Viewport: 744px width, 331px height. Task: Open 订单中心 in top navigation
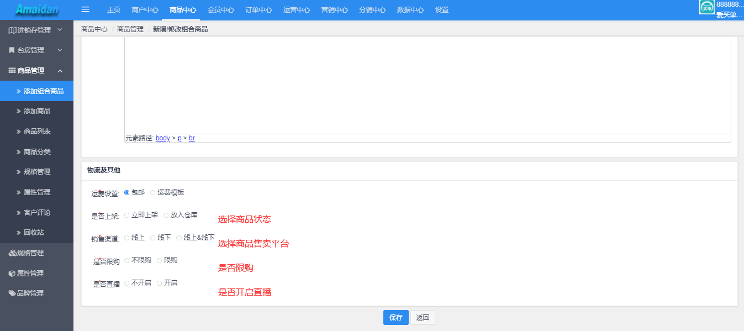tap(258, 10)
